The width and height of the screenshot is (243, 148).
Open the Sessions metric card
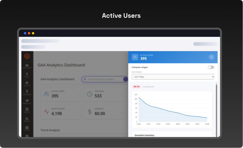coord(104,94)
